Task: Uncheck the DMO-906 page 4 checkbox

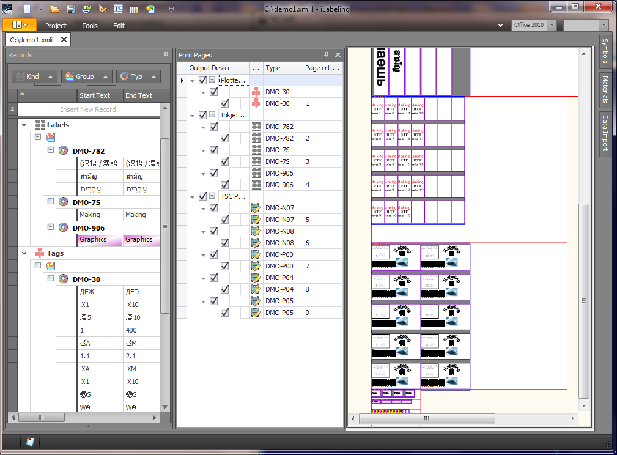Action: (224, 185)
